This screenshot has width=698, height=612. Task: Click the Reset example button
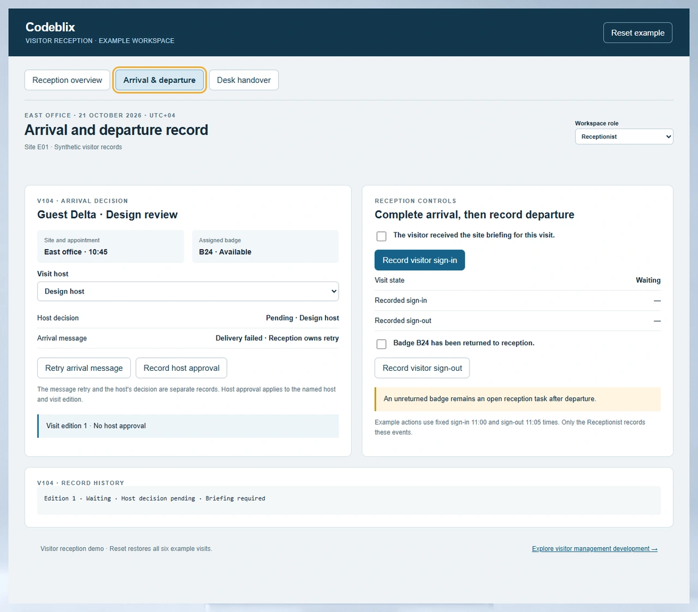tap(637, 33)
